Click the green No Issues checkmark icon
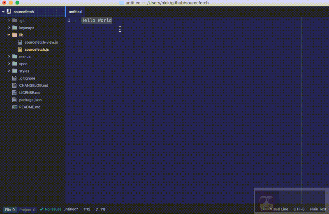The width and height of the screenshot is (329, 214). click(42, 209)
